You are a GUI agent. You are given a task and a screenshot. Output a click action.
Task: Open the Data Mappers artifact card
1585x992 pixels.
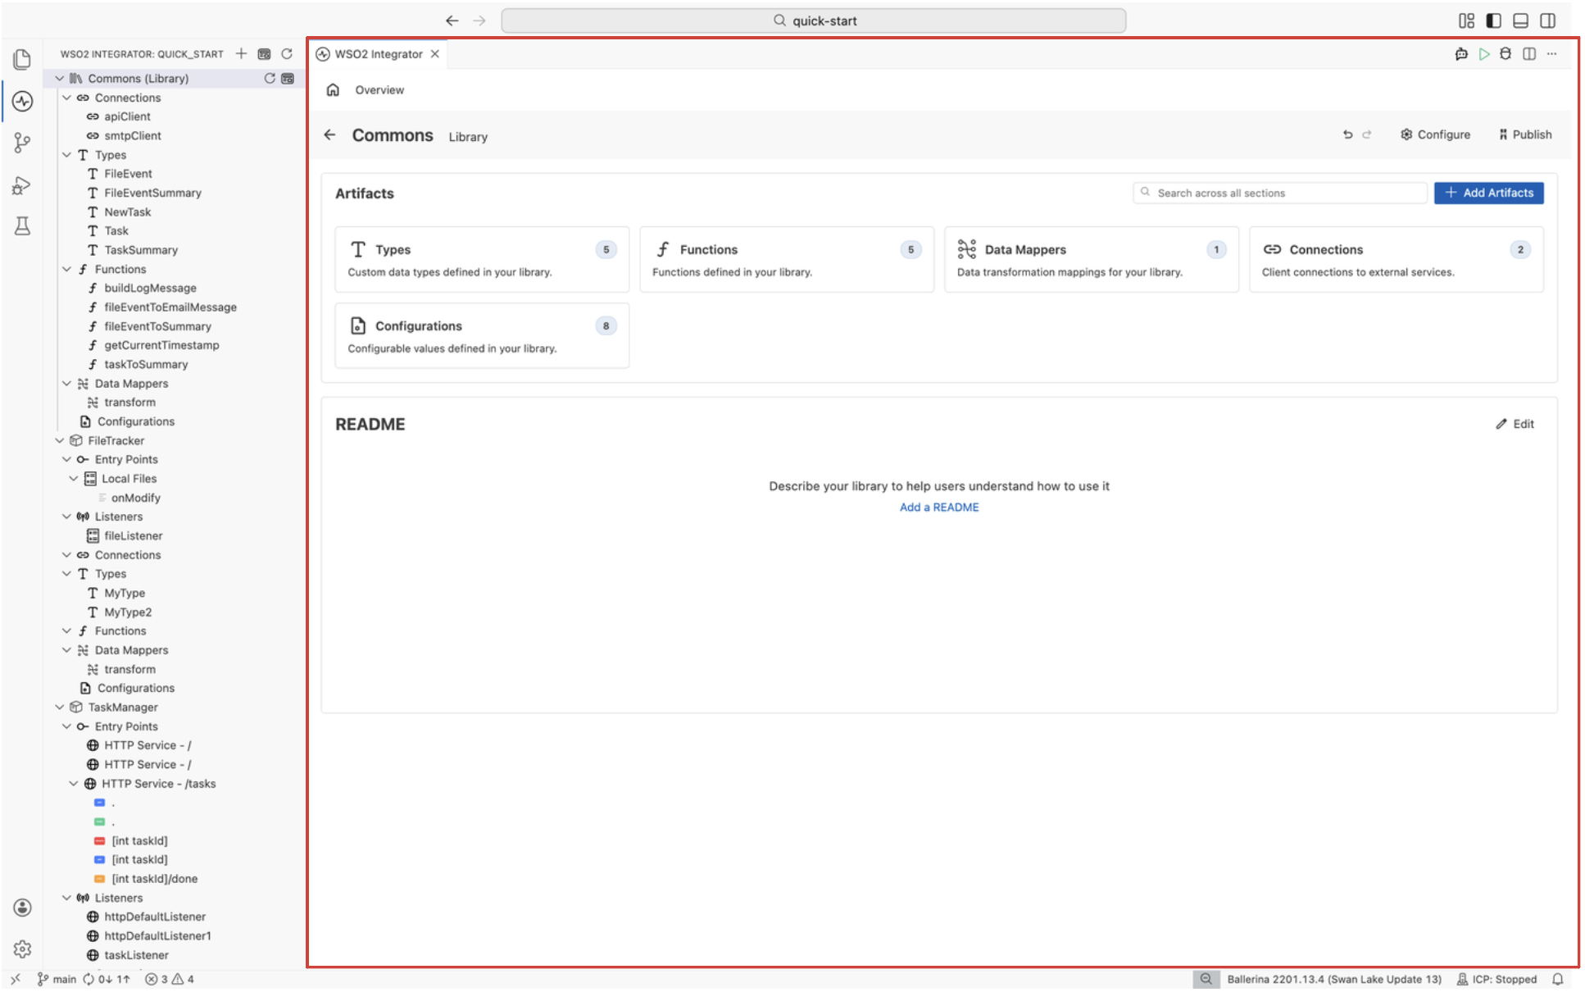click(1092, 259)
